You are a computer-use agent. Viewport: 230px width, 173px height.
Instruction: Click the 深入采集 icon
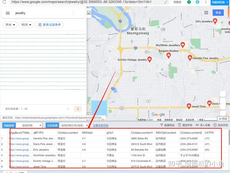click(197, 125)
